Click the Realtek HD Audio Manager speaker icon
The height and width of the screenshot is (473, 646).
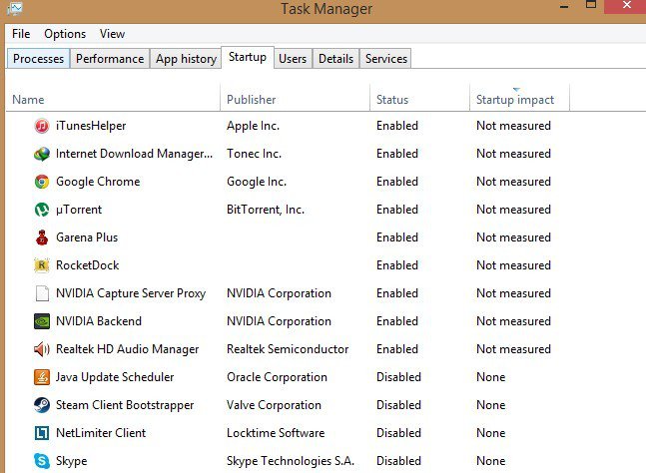click(x=42, y=349)
